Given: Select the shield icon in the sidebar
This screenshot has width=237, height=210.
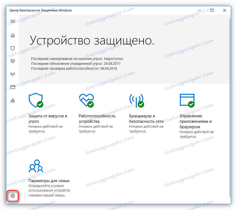Looking at the screenshot, I should click(x=12, y=48).
